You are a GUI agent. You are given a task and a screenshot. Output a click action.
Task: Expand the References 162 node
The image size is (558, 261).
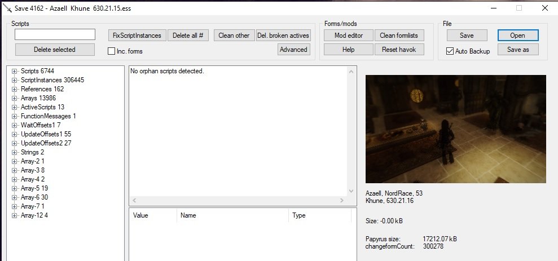point(14,89)
